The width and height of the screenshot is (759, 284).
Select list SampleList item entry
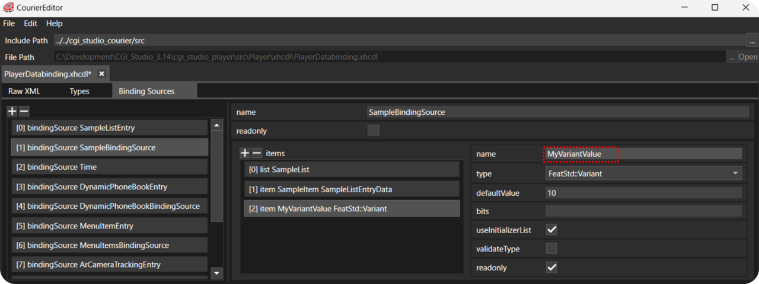[x=352, y=169]
